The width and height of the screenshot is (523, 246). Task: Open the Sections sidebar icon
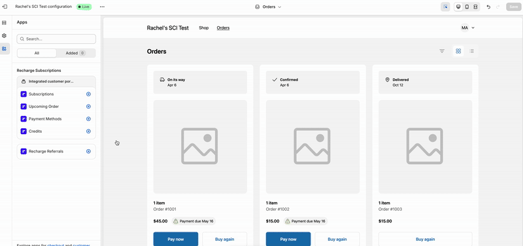(x=5, y=23)
